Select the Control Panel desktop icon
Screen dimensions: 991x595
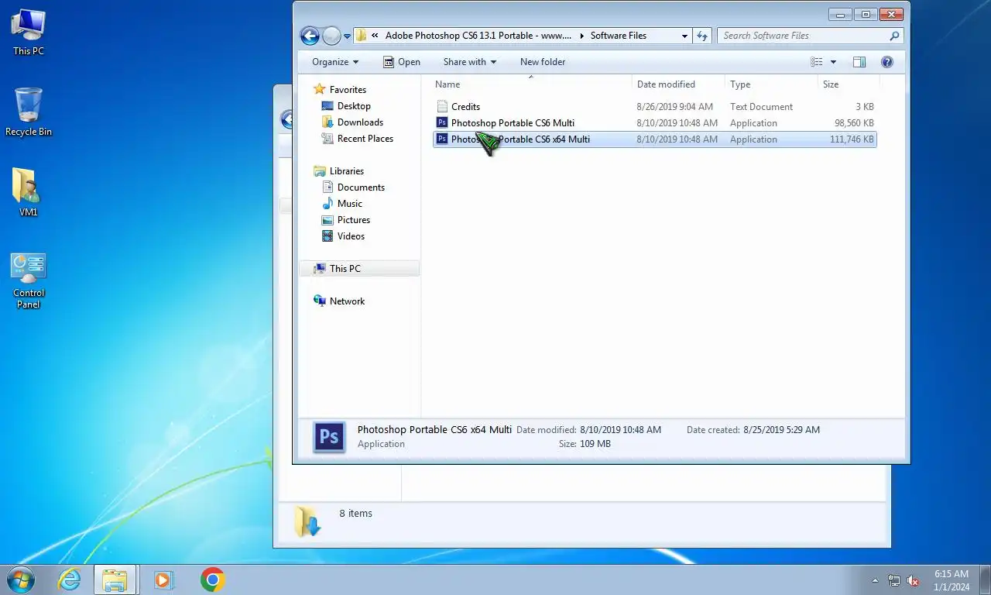tap(29, 280)
